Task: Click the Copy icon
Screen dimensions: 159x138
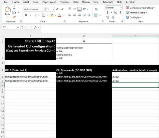Action: 14,13
